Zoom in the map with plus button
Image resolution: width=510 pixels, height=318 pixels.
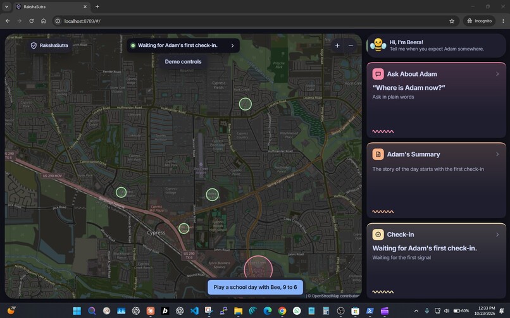[337, 46]
